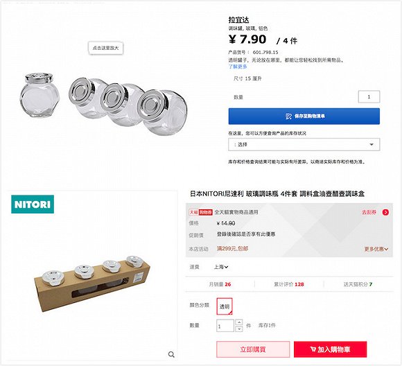This screenshot has height=366, width=402.
Task: Click the IKEA quantity input field
Action: 369,96
